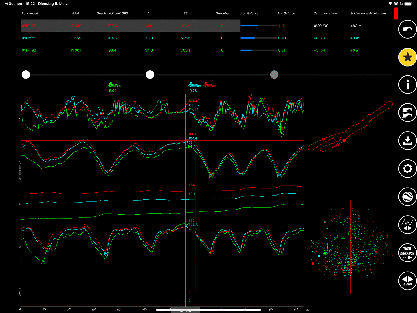Tap the cyan kart marker

tap(194, 85)
